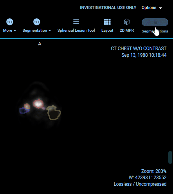Image resolution: width=173 pixels, height=194 pixels.
Task: Click the Options menu label
Action: click(x=149, y=7)
